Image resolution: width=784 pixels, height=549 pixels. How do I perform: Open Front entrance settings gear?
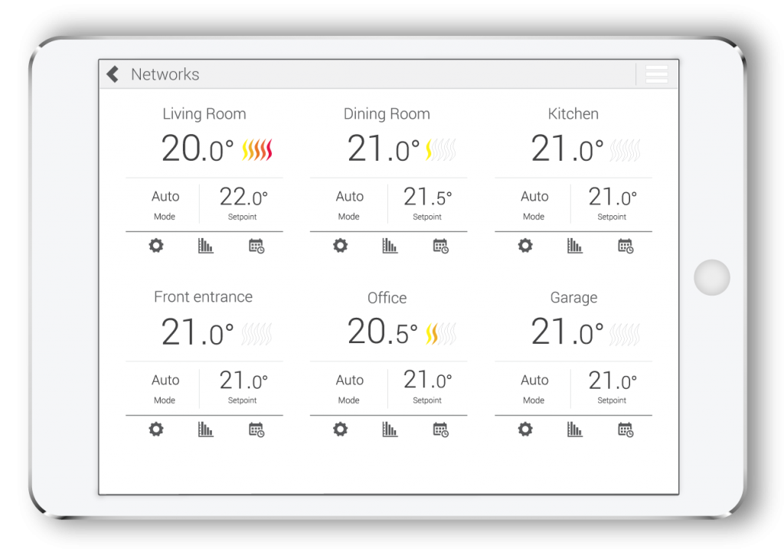coord(156,429)
